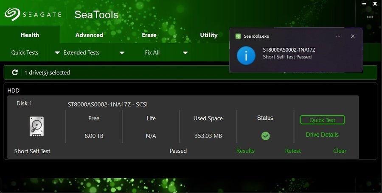Click the '1 drive(s) selected' text

click(x=47, y=72)
